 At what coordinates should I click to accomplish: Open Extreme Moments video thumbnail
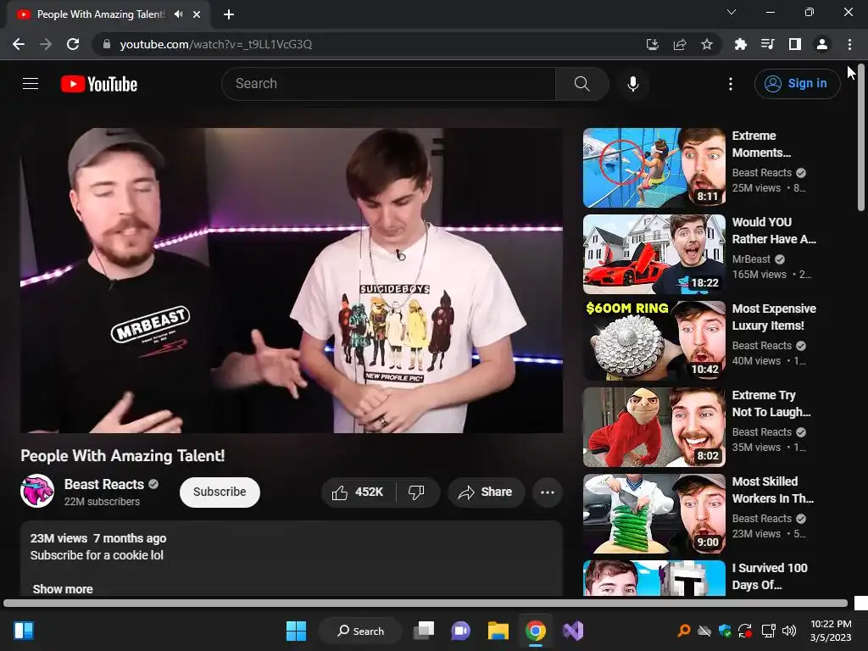[x=654, y=168]
